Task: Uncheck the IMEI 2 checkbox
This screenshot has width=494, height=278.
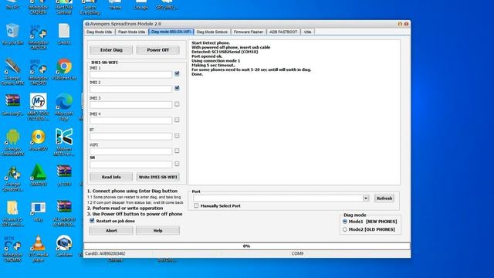Action: (177, 88)
